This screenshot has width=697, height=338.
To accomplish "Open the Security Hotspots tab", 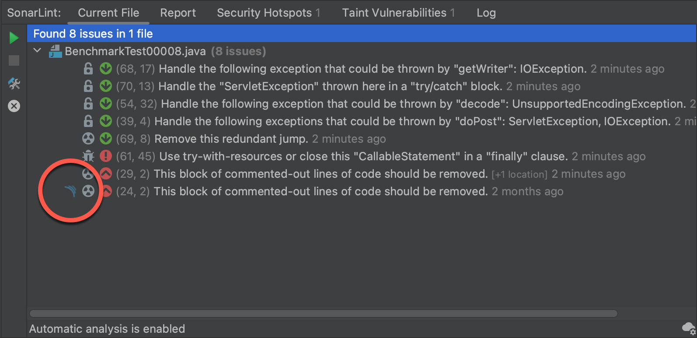I will coord(264,13).
